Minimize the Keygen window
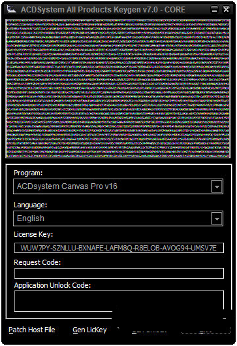Viewport: 237px width, 346px height. click(x=214, y=10)
